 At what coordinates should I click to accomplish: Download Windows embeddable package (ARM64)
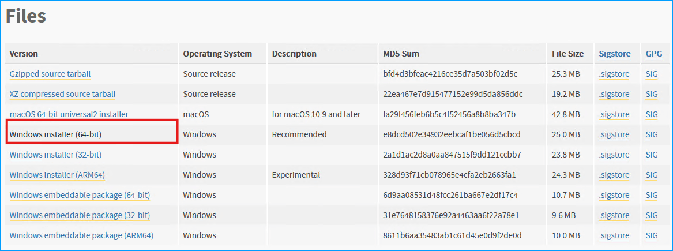[81, 235]
